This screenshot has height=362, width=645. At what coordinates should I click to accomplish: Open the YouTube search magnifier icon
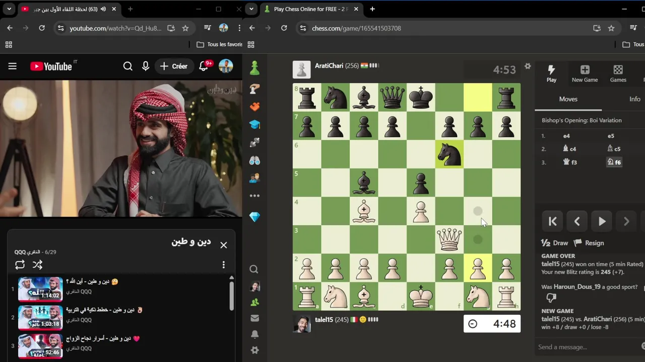(x=127, y=66)
